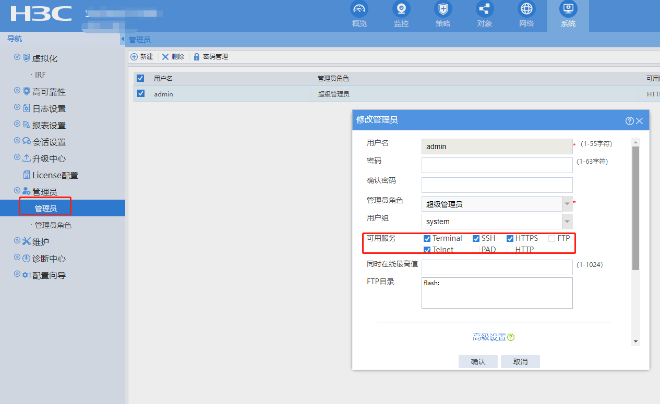
Task: Click 确认 button in dialog
Action: tap(478, 362)
